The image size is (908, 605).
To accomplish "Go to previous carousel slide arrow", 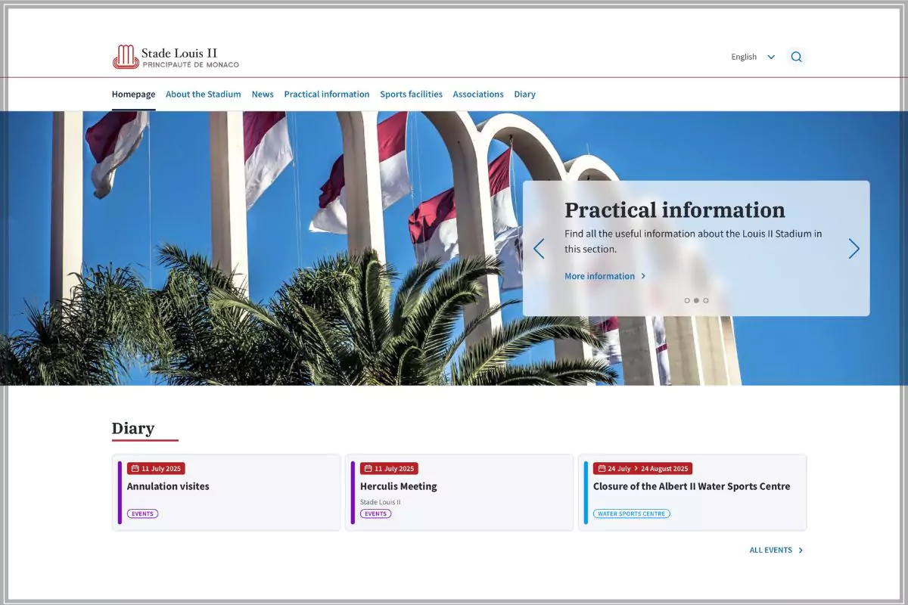I will (x=539, y=248).
